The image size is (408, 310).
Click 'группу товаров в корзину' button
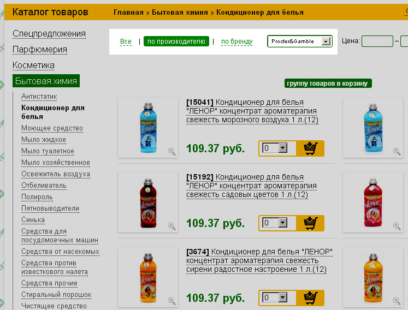click(x=328, y=84)
